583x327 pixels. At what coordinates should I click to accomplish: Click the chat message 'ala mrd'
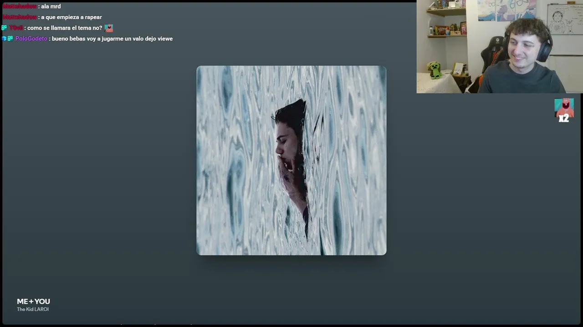pos(51,6)
